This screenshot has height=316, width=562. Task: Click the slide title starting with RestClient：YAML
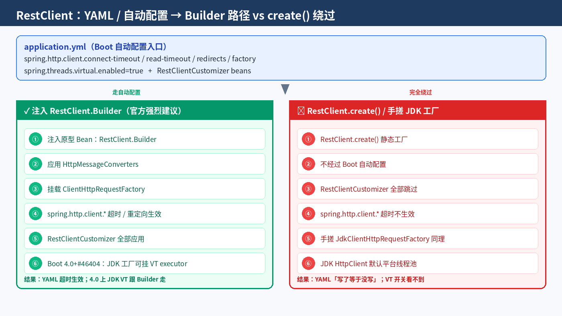click(175, 15)
